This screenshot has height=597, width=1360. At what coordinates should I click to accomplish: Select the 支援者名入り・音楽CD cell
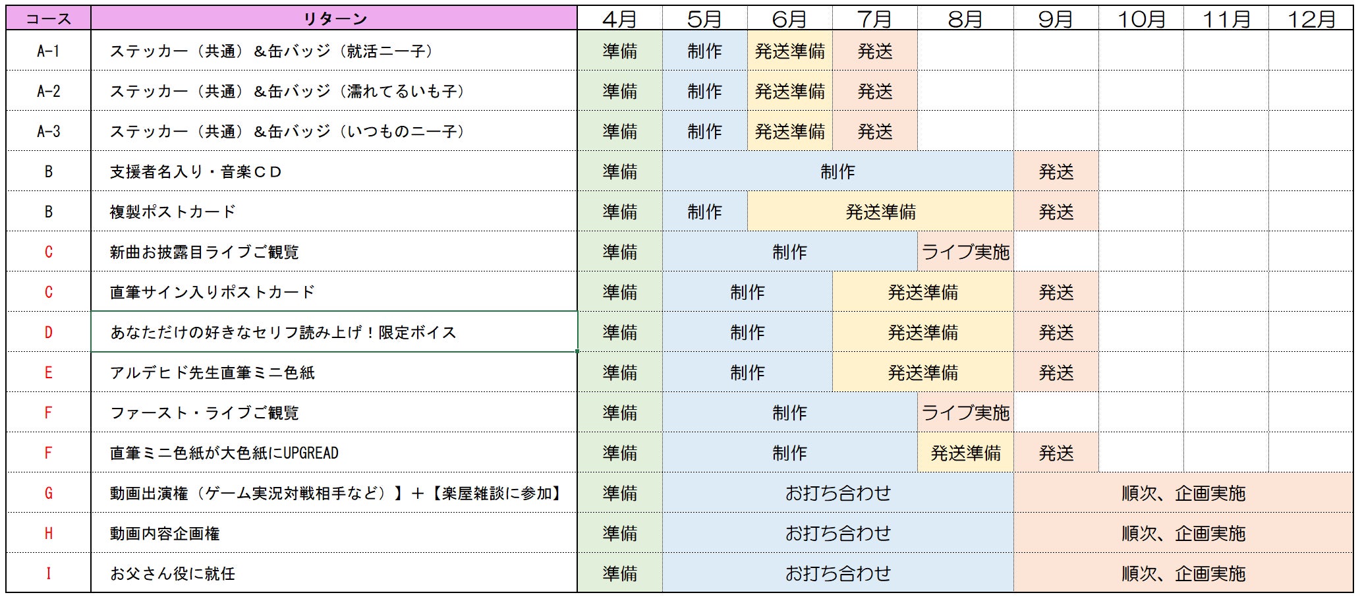click(334, 171)
